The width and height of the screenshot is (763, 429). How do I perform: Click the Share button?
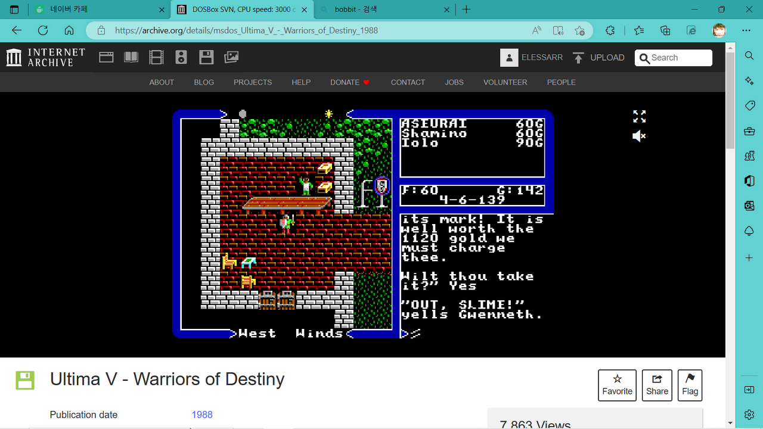(x=657, y=385)
